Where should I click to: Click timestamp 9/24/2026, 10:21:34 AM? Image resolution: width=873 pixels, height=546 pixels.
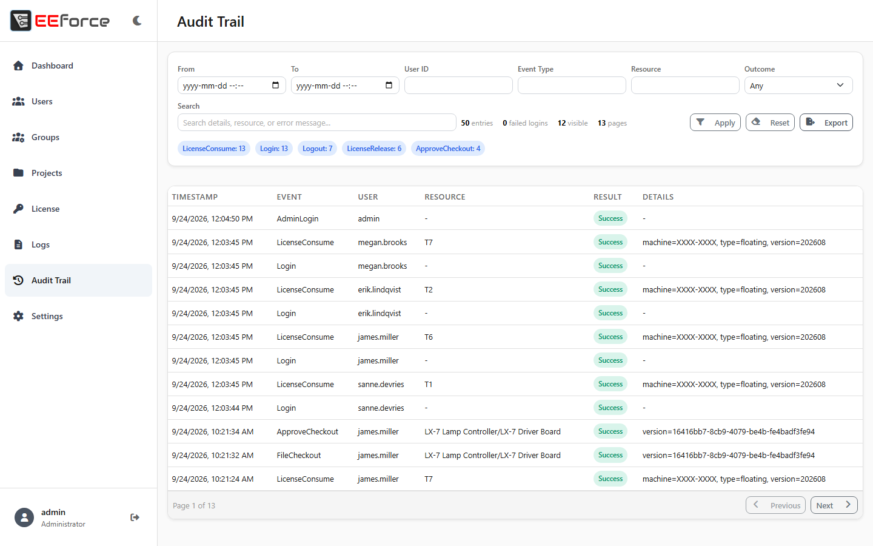[213, 432]
